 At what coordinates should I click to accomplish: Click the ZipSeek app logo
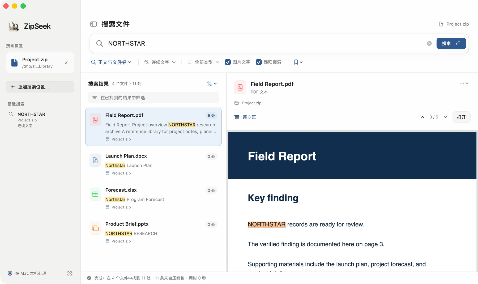14,26
